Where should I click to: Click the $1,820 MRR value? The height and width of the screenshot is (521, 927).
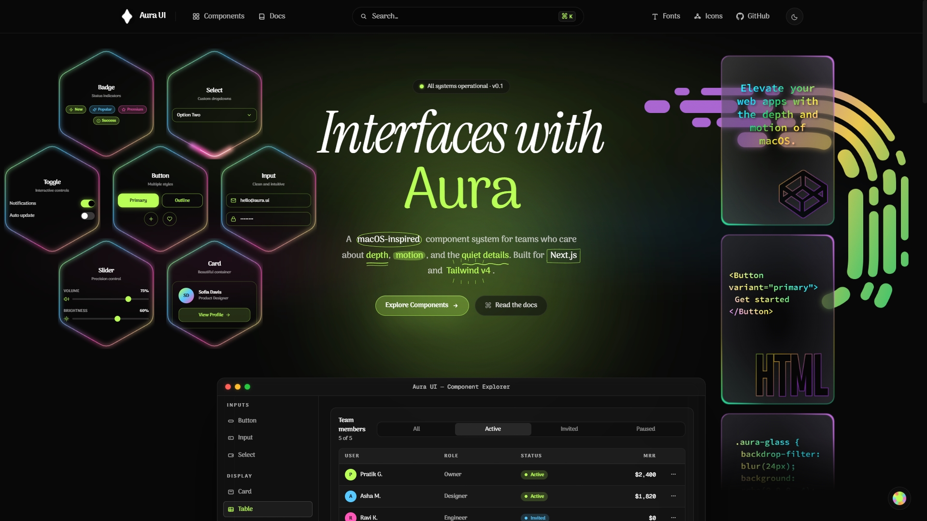pyautogui.click(x=645, y=496)
